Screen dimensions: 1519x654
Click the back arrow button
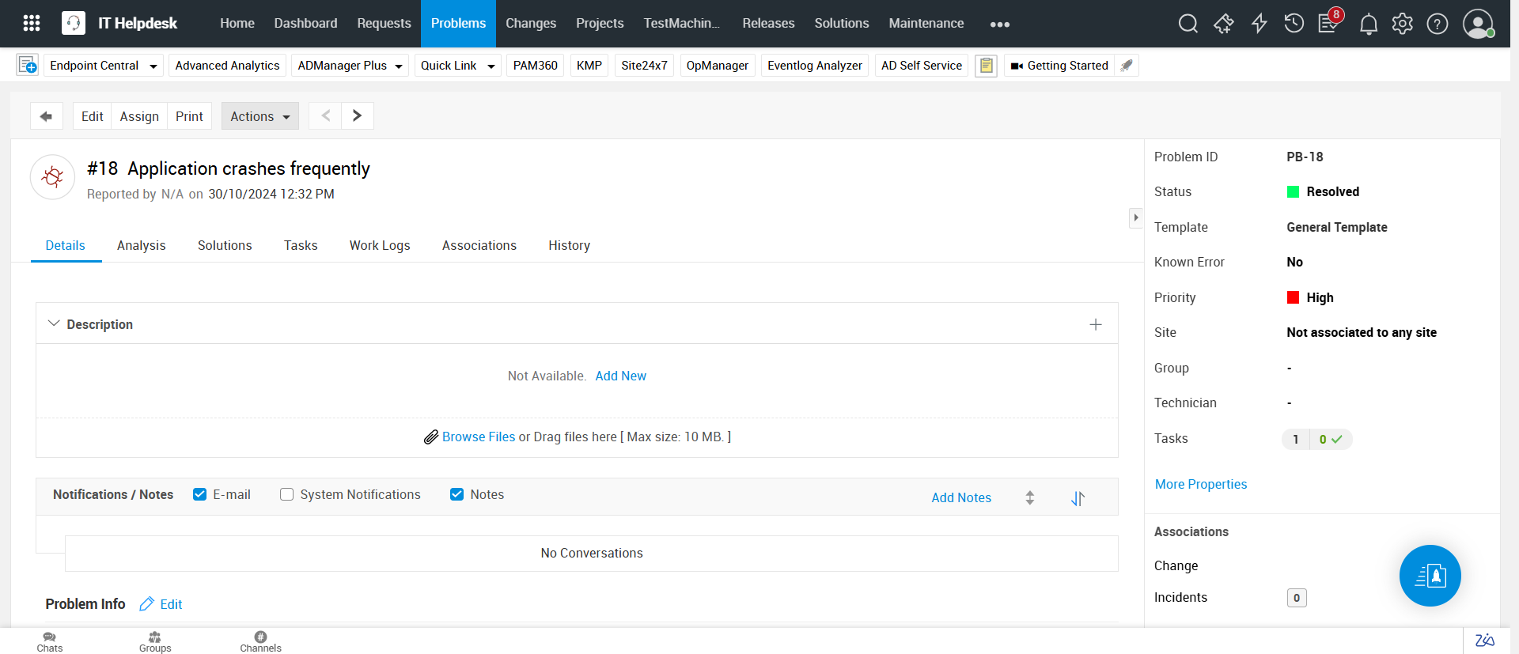point(46,116)
